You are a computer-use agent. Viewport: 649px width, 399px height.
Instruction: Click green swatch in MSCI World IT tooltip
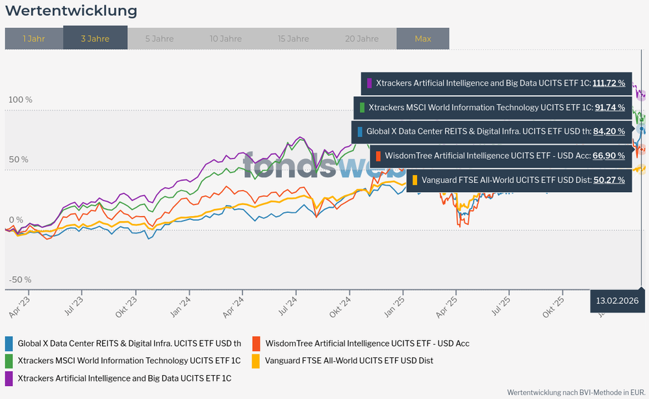tap(362, 108)
